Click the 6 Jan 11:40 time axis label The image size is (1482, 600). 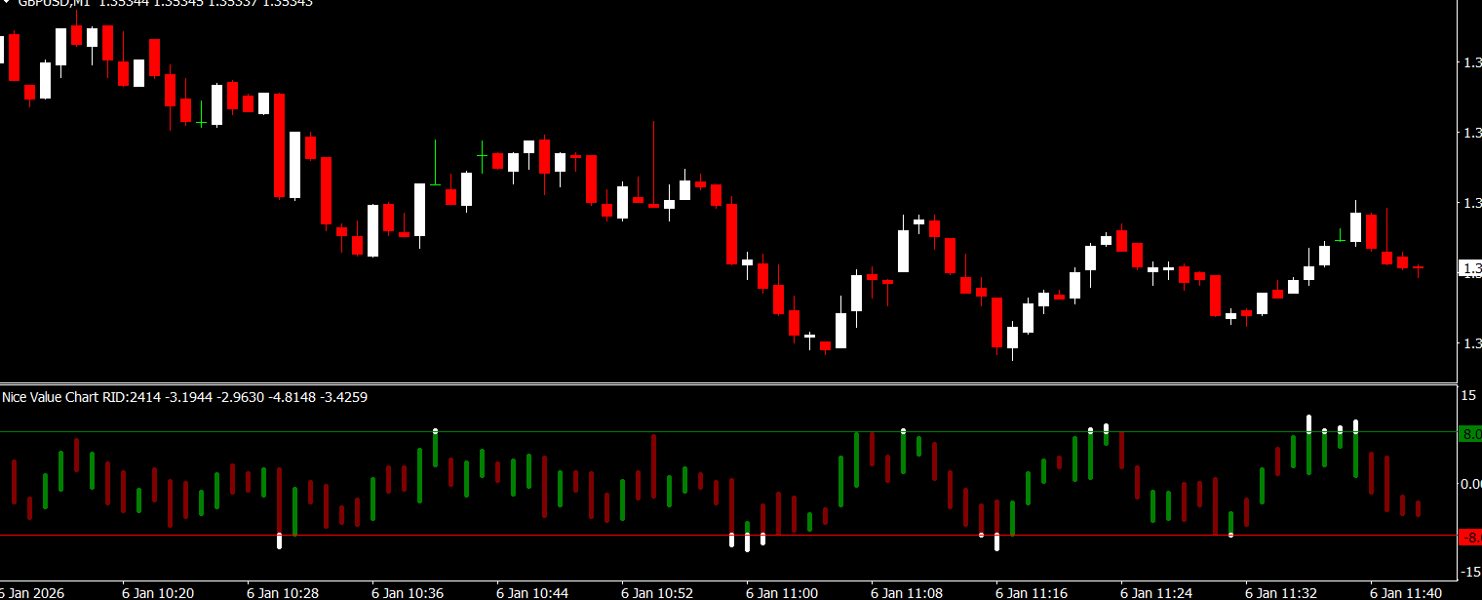1406,592
